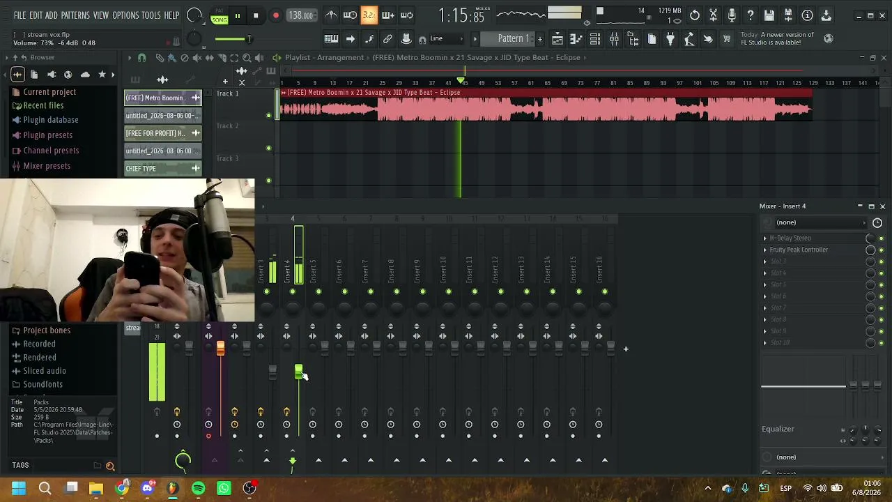Toggle the metronome icon
This screenshot has height=502, width=892.
(332, 15)
